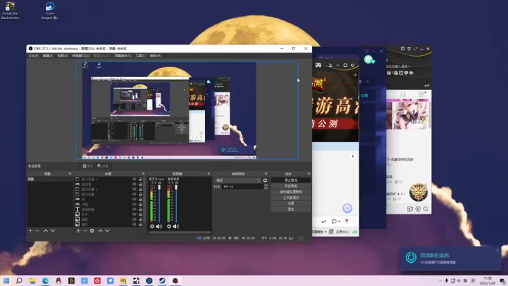Viewport: 508px width, 286px height.
Task: Open Steam from the taskbar
Action: click(x=162, y=280)
